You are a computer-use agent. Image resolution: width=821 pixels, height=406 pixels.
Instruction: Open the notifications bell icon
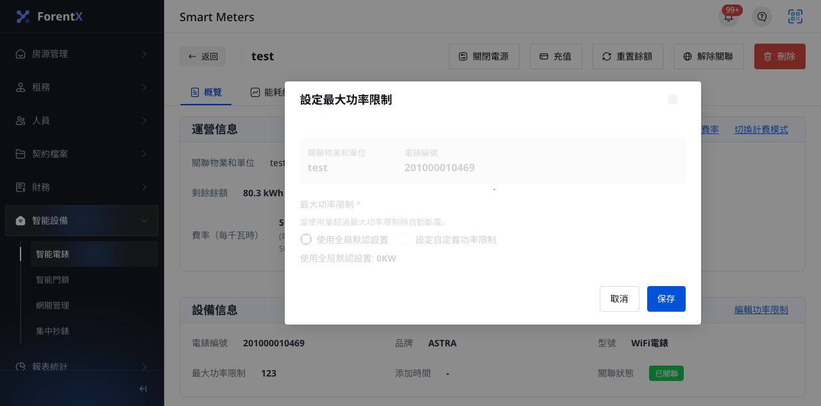pyautogui.click(x=729, y=17)
